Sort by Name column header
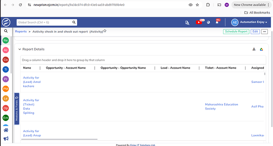Image resolution: width=273 pixels, height=146 pixels. coord(27,68)
